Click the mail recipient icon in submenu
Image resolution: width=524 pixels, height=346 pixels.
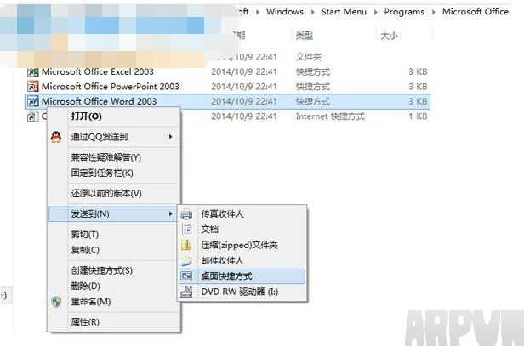[186, 260]
